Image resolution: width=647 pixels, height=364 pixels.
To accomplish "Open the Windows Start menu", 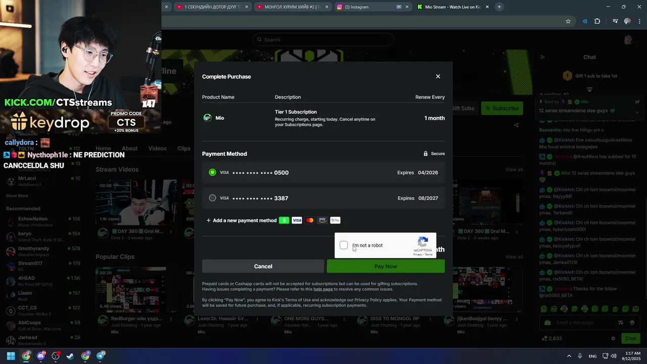I will [11, 356].
